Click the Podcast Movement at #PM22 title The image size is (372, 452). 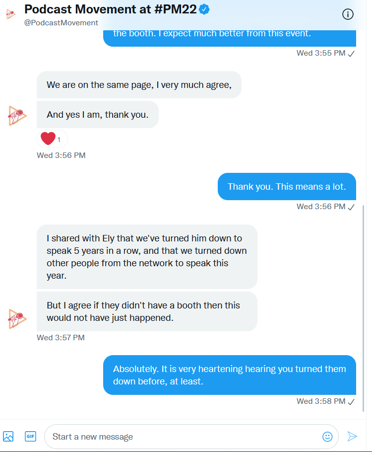pos(111,9)
